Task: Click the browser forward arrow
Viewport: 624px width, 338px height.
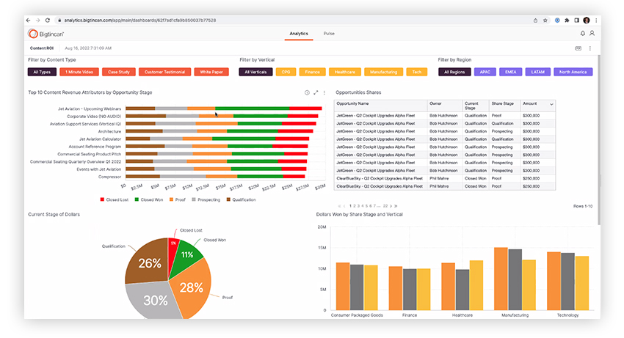Action: coord(37,21)
